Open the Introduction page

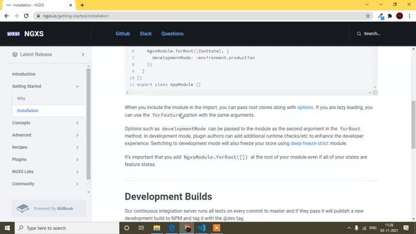23,74
